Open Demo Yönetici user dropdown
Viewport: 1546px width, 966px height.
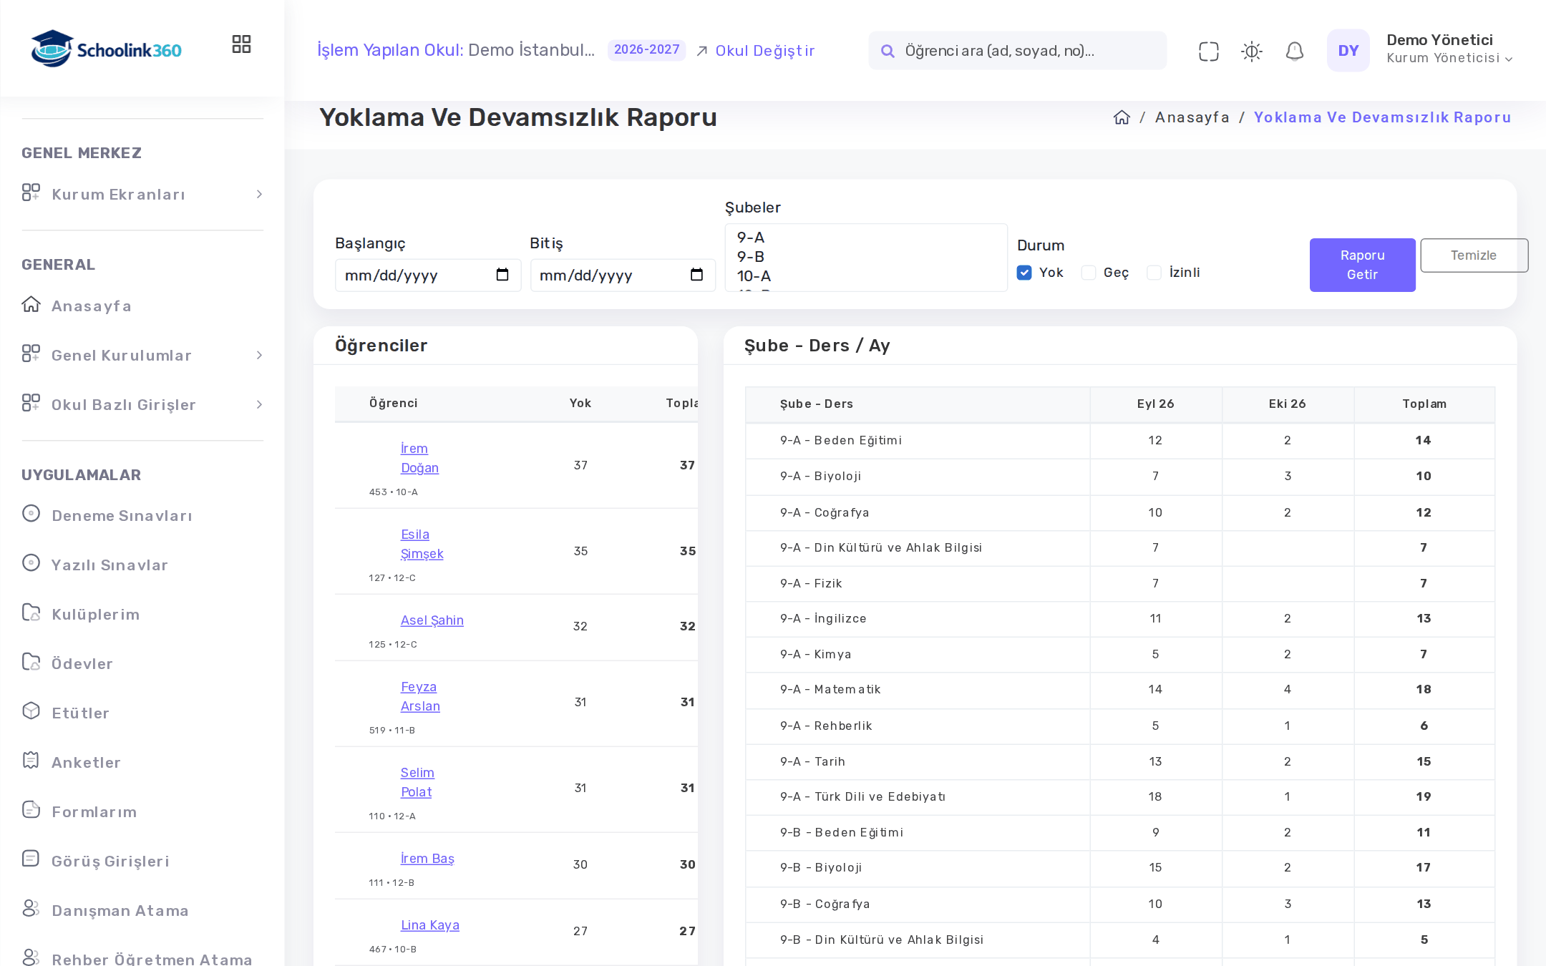click(1449, 49)
